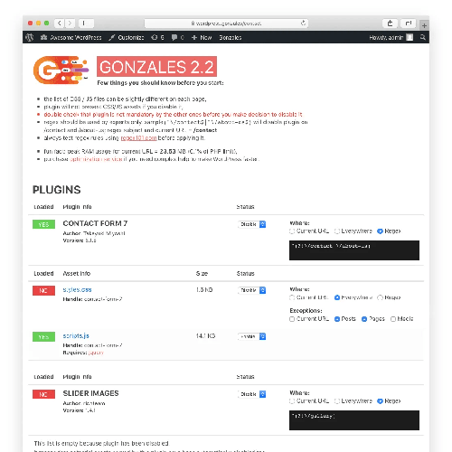Open the Gonzales admin bar menu
Viewport: 452px width, 452px height.
(231, 37)
